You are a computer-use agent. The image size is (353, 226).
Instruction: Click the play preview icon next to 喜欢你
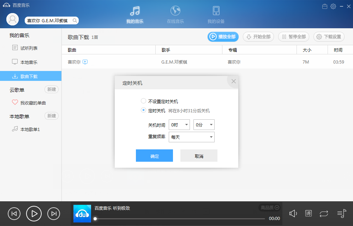coord(85,61)
